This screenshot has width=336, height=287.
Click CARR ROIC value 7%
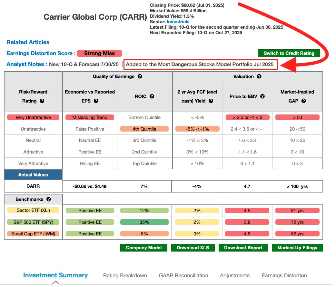point(144,186)
